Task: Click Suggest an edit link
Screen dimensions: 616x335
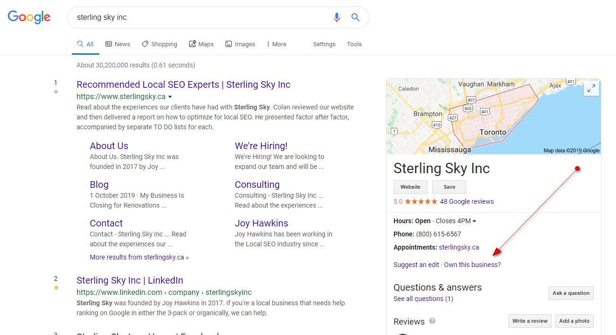Action: (x=416, y=265)
